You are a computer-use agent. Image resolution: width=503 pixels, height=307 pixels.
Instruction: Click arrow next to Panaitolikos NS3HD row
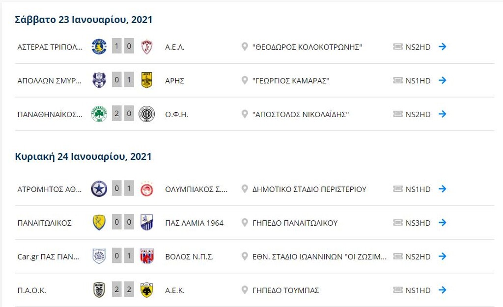[x=443, y=223]
